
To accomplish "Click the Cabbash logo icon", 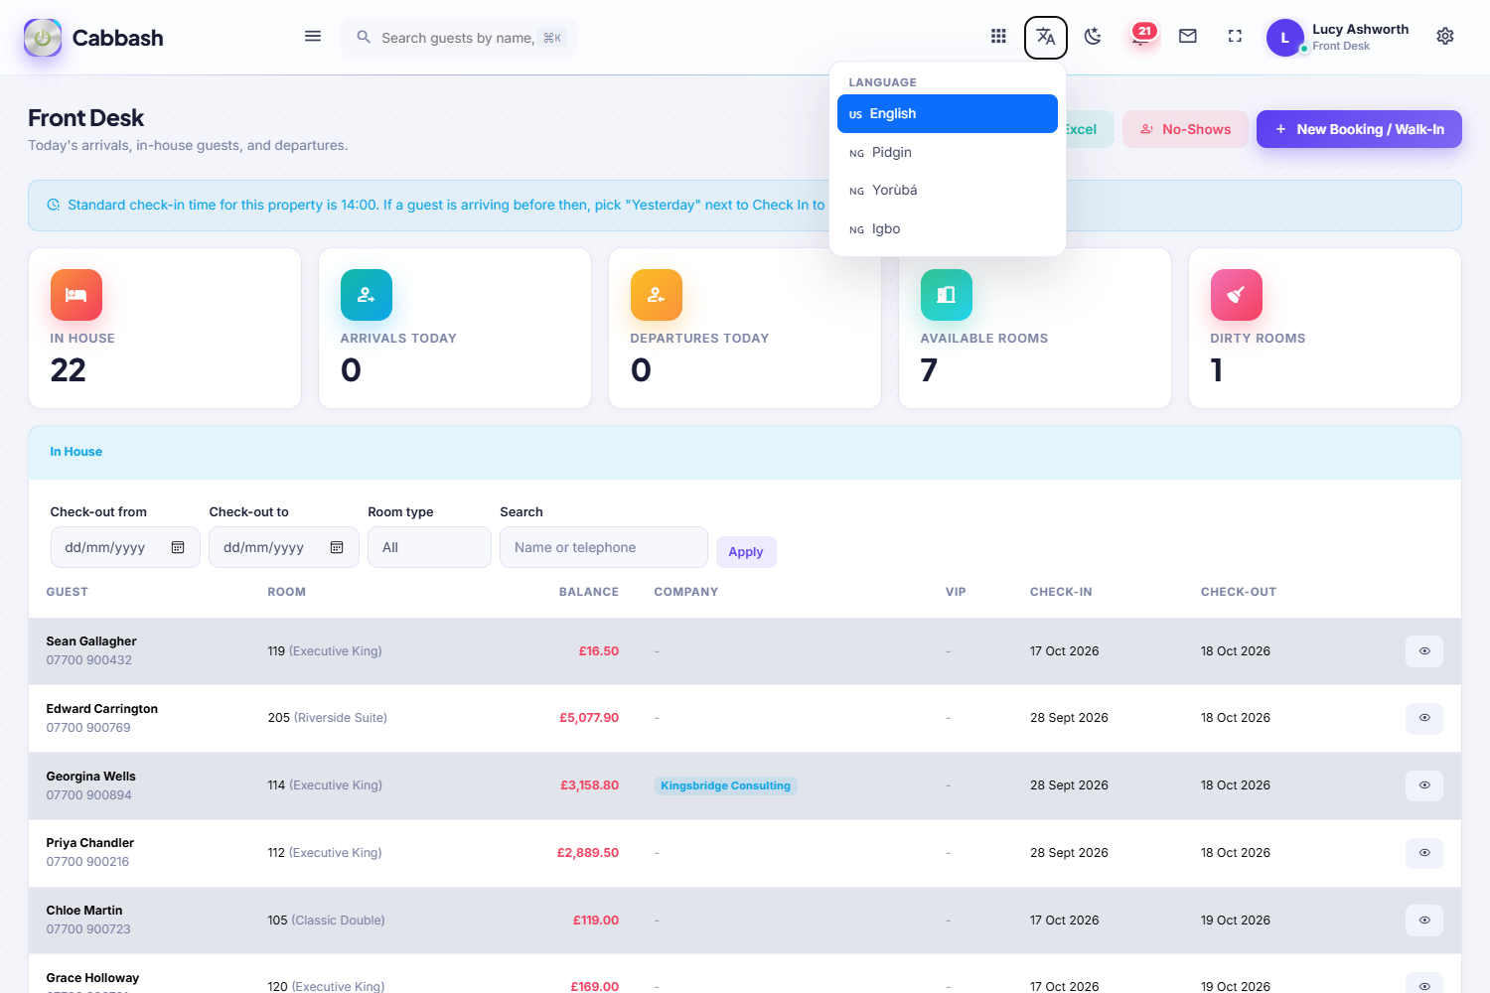I will pos(43,38).
